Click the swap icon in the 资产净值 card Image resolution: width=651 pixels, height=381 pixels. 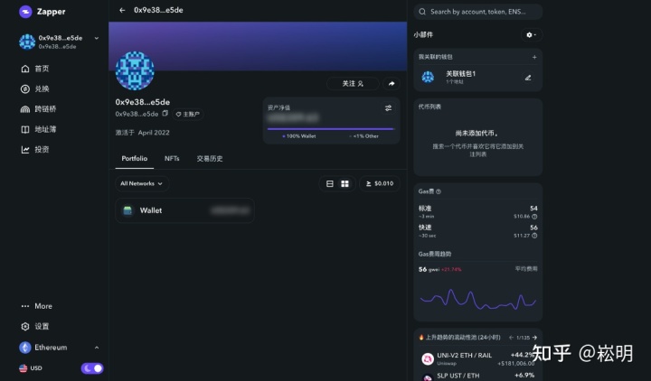tap(388, 107)
